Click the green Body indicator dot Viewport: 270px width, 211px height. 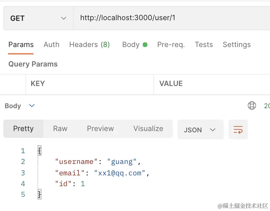click(145, 45)
